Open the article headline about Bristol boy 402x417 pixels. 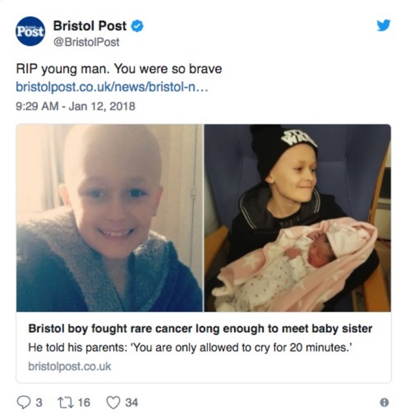(200, 328)
